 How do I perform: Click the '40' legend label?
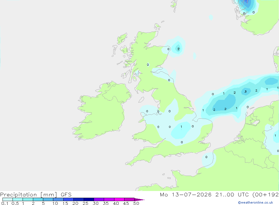116,203
